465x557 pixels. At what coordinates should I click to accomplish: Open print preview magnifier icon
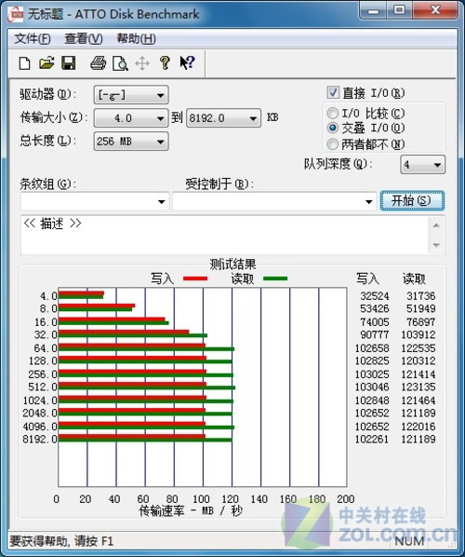click(120, 63)
